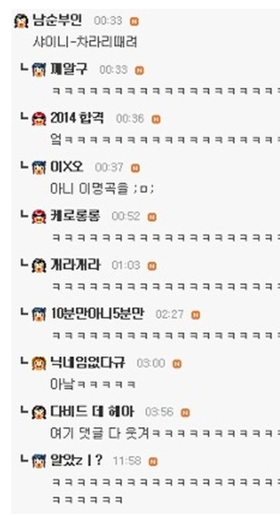Select the nickname 10분만아니5분만
The image size is (280, 515).
[97, 314]
